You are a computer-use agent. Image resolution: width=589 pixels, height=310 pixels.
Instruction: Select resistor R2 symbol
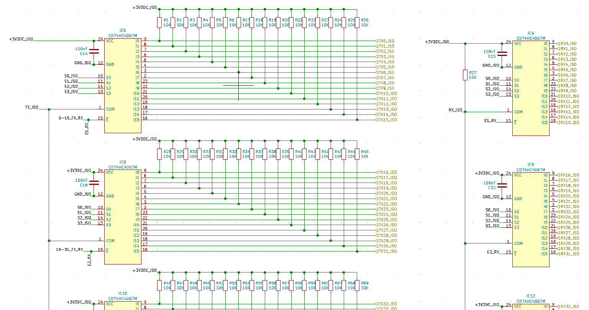click(x=173, y=22)
